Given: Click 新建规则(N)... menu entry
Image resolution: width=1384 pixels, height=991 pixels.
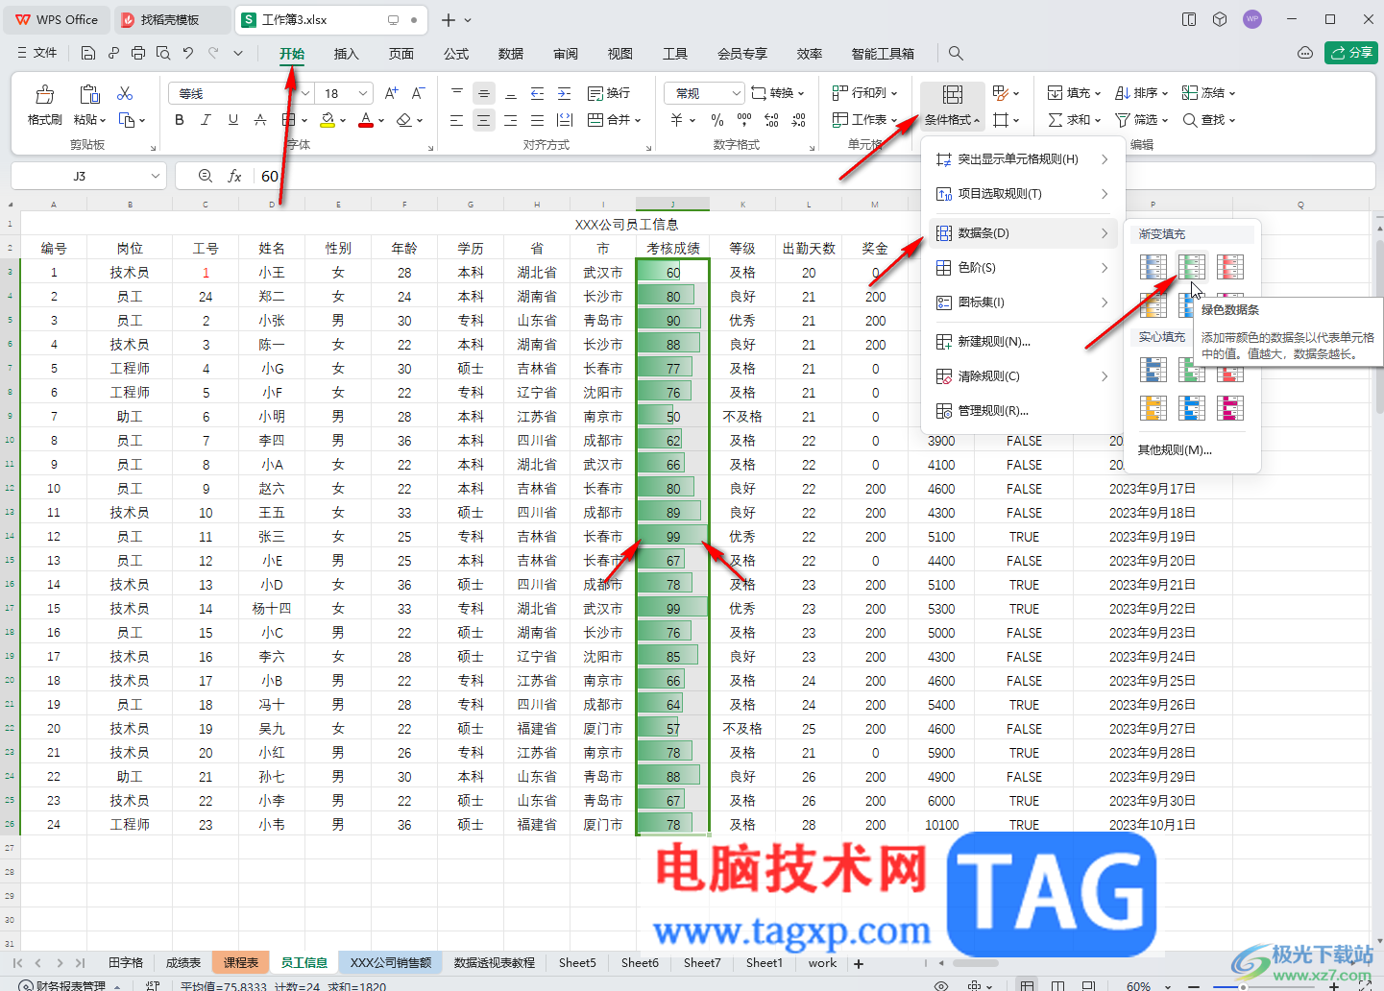Looking at the screenshot, I should [x=1023, y=342].
